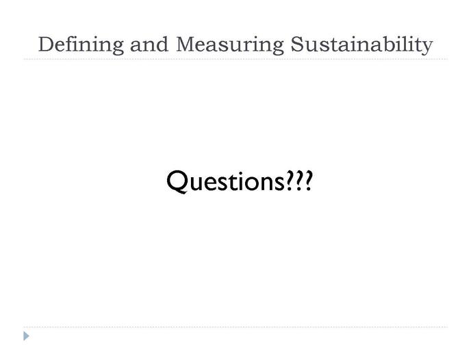The width and height of the screenshot is (471, 353).
Task: Select the word 'Measuring' in the heading
Action: pos(230,45)
